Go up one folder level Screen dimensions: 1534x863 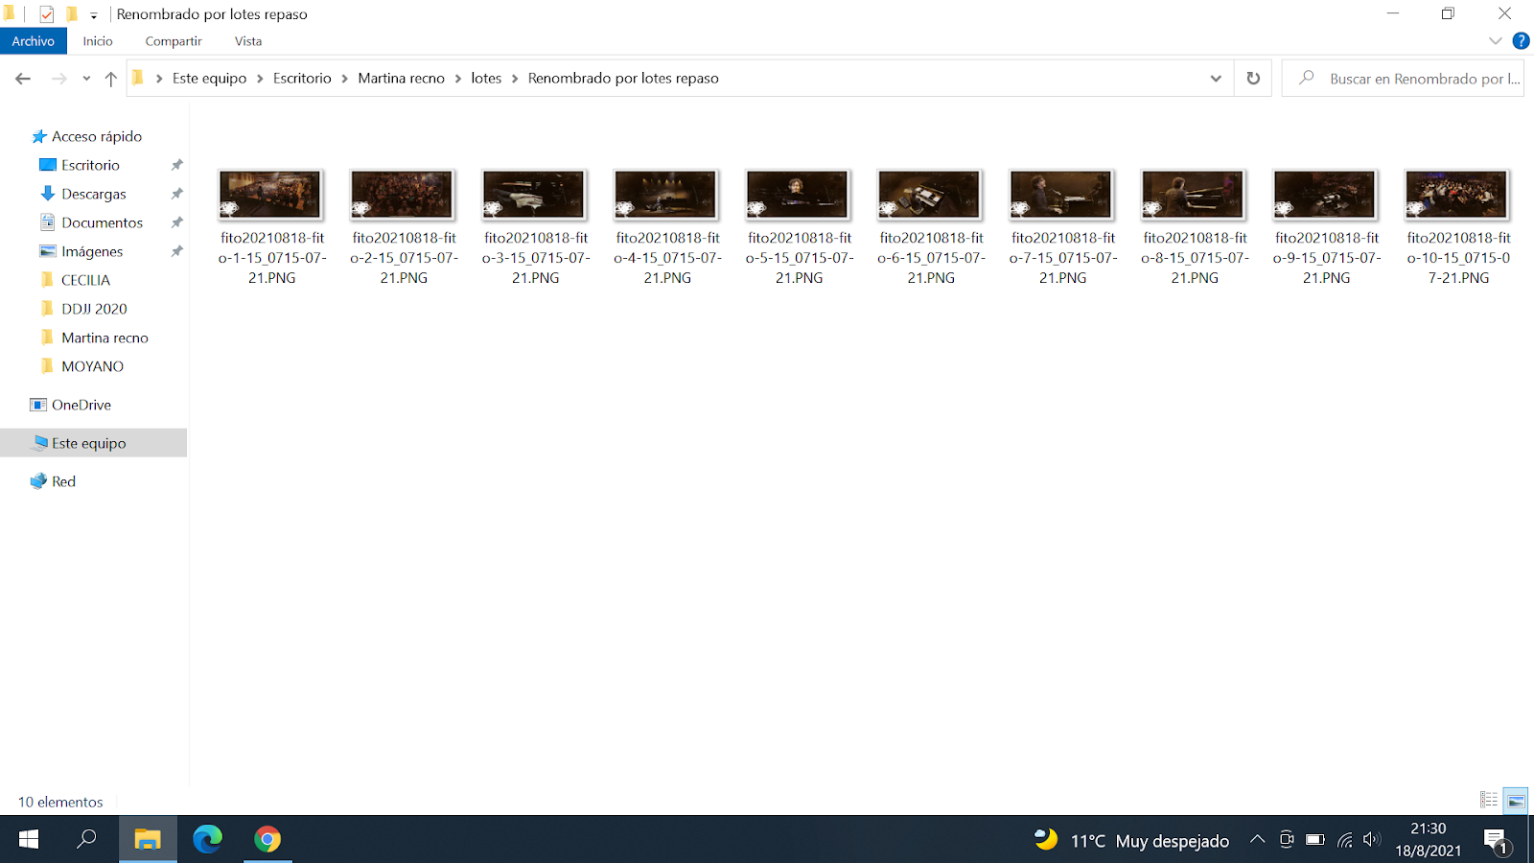(x=111, y=79)
